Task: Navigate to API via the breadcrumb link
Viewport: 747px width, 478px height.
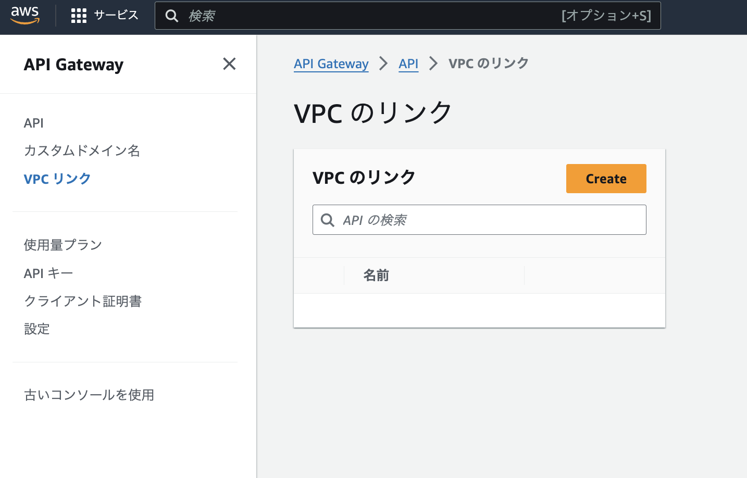Action: tap(408, 64)
